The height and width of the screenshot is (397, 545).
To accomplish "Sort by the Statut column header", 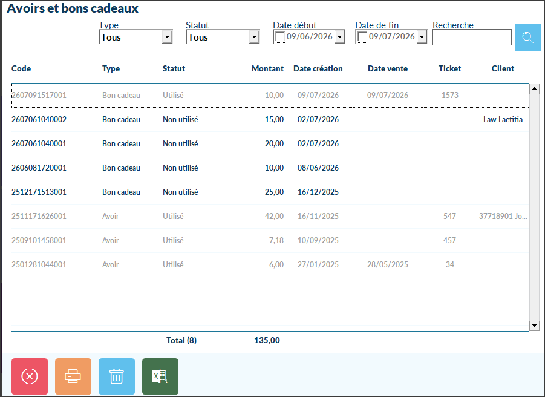I will [x=174, y=68].
